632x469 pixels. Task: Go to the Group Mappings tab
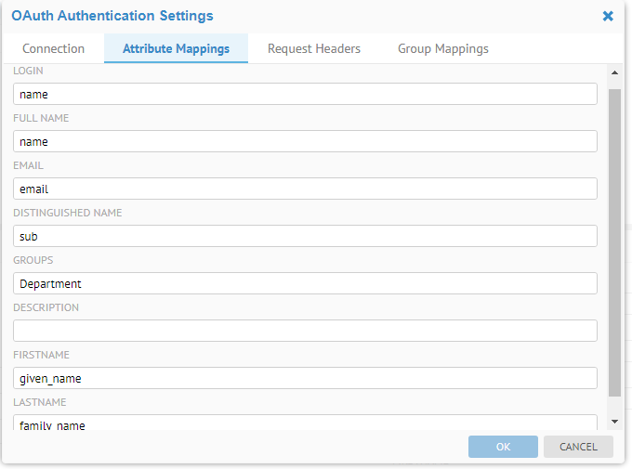tap(443, 48)
